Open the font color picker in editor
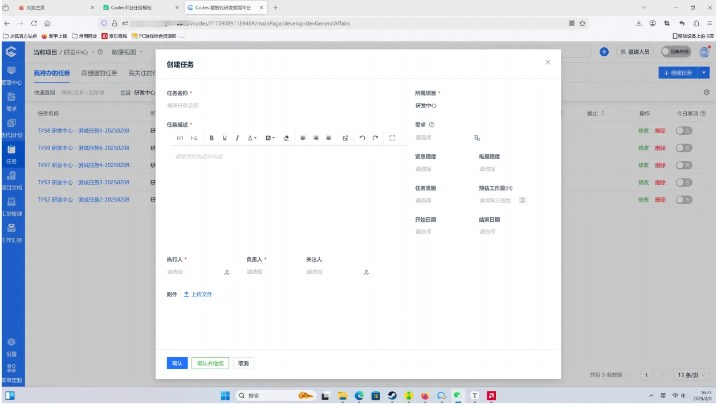The image size is (717, 405). (252, 138)
